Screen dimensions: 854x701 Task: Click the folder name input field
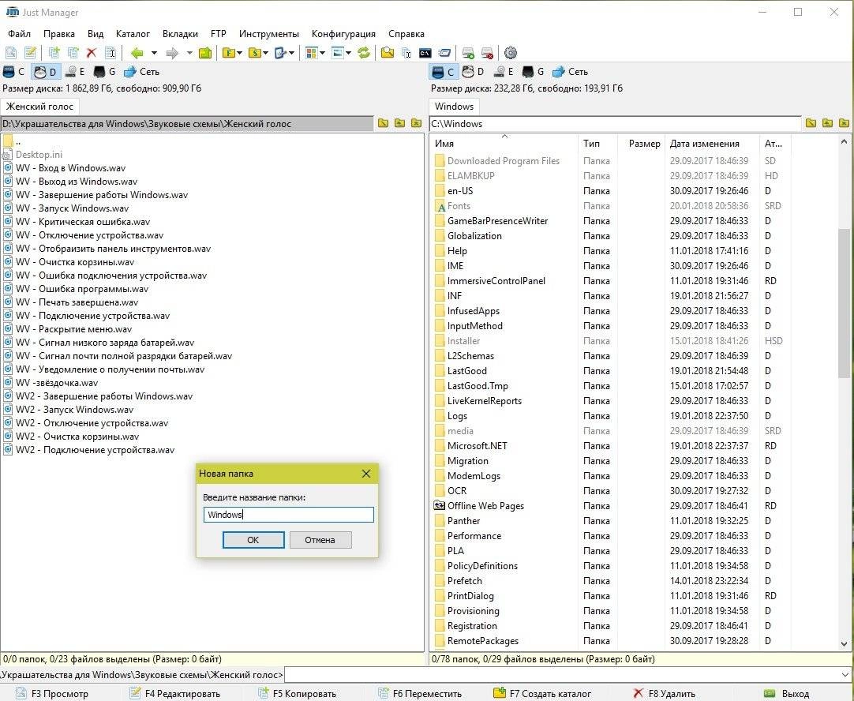coord(289,515)
